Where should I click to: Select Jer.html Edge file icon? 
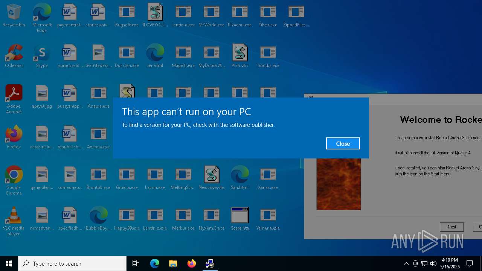point(155,56)
